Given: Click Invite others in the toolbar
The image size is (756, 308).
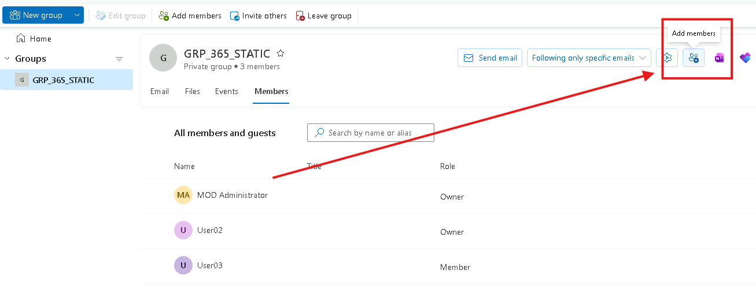Looking at the screenshot, I should pyautogui.click(x=258, y=16).
